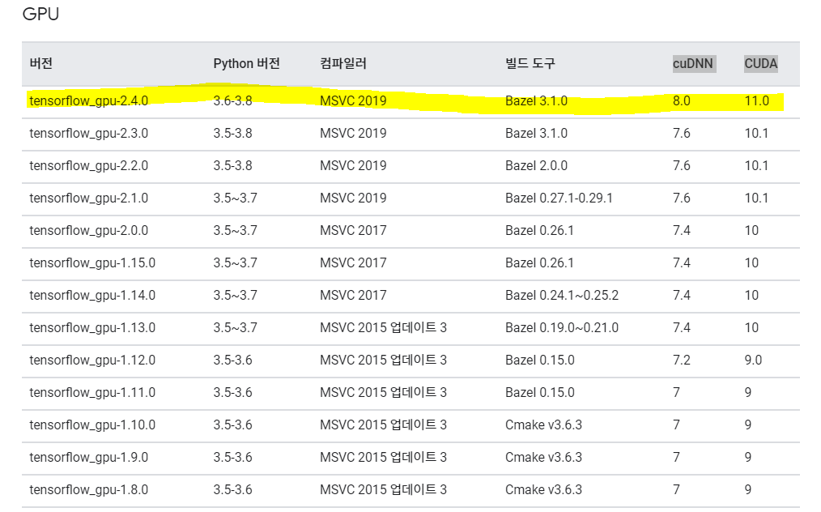Select the tensorflow_gpu-2.4.0 cell
The width and height of the screenshot is (821, 512).
click(x=88, y=100)
